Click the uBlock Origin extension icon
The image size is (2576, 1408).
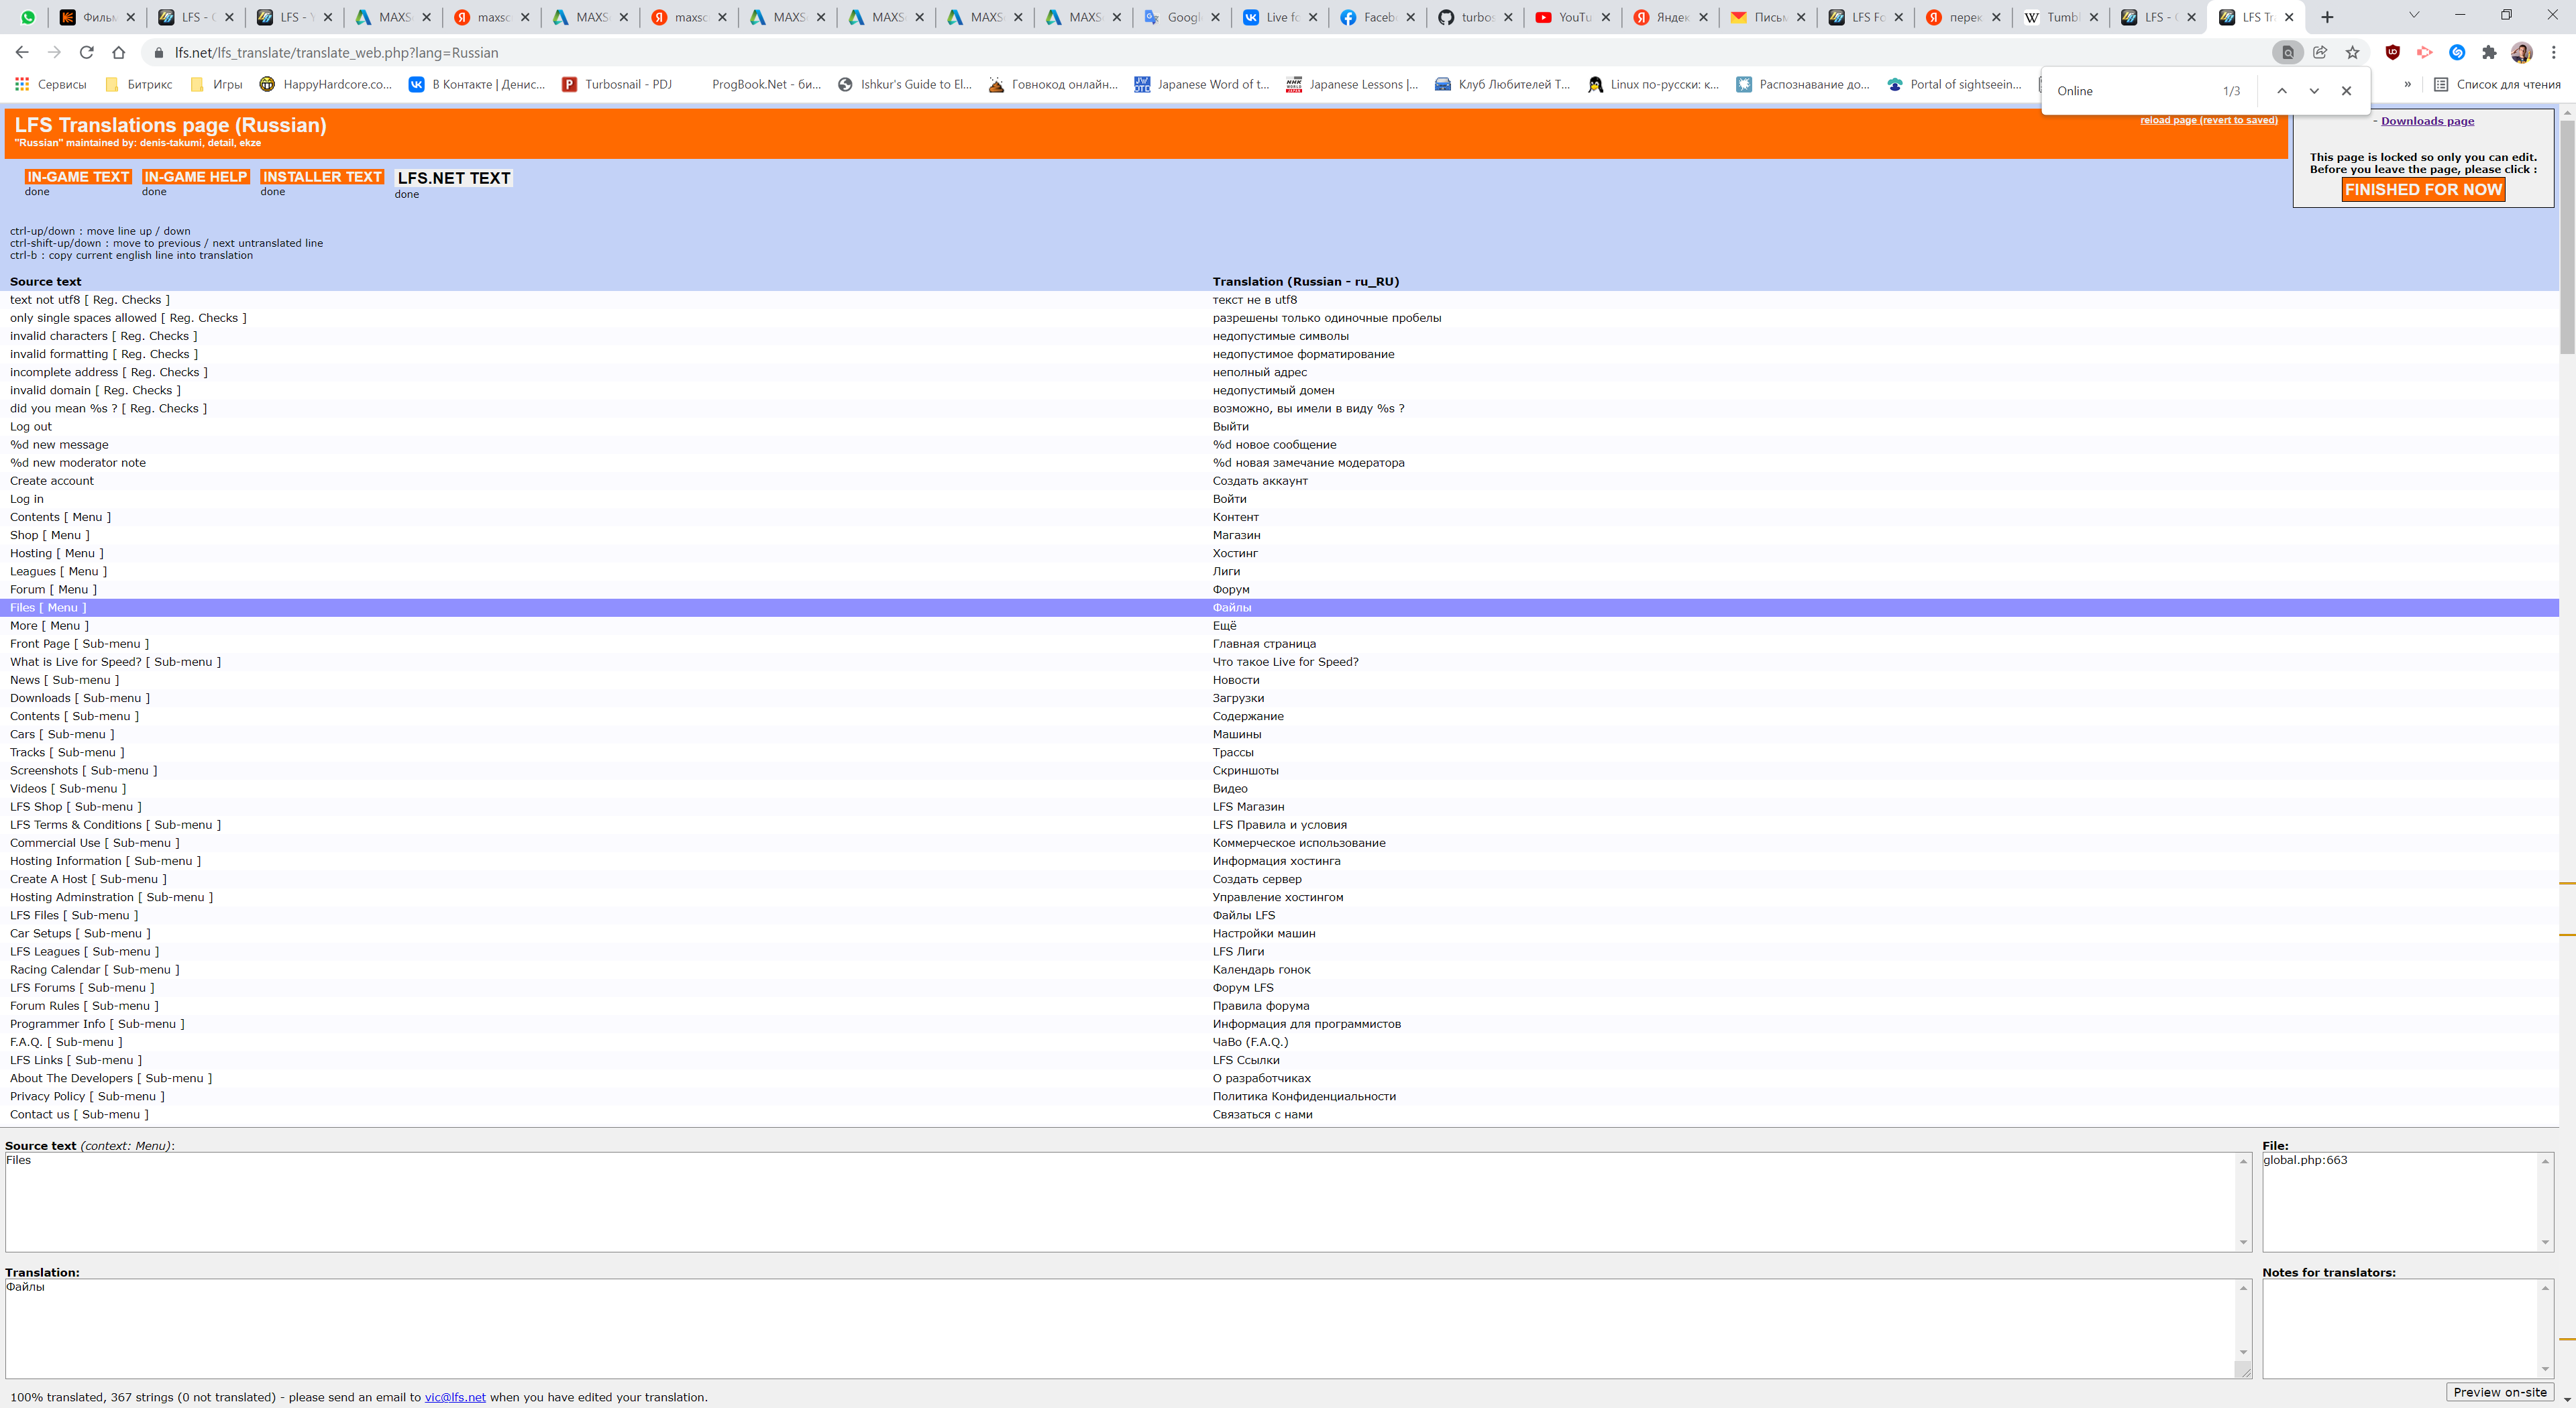pos(2392,52)
